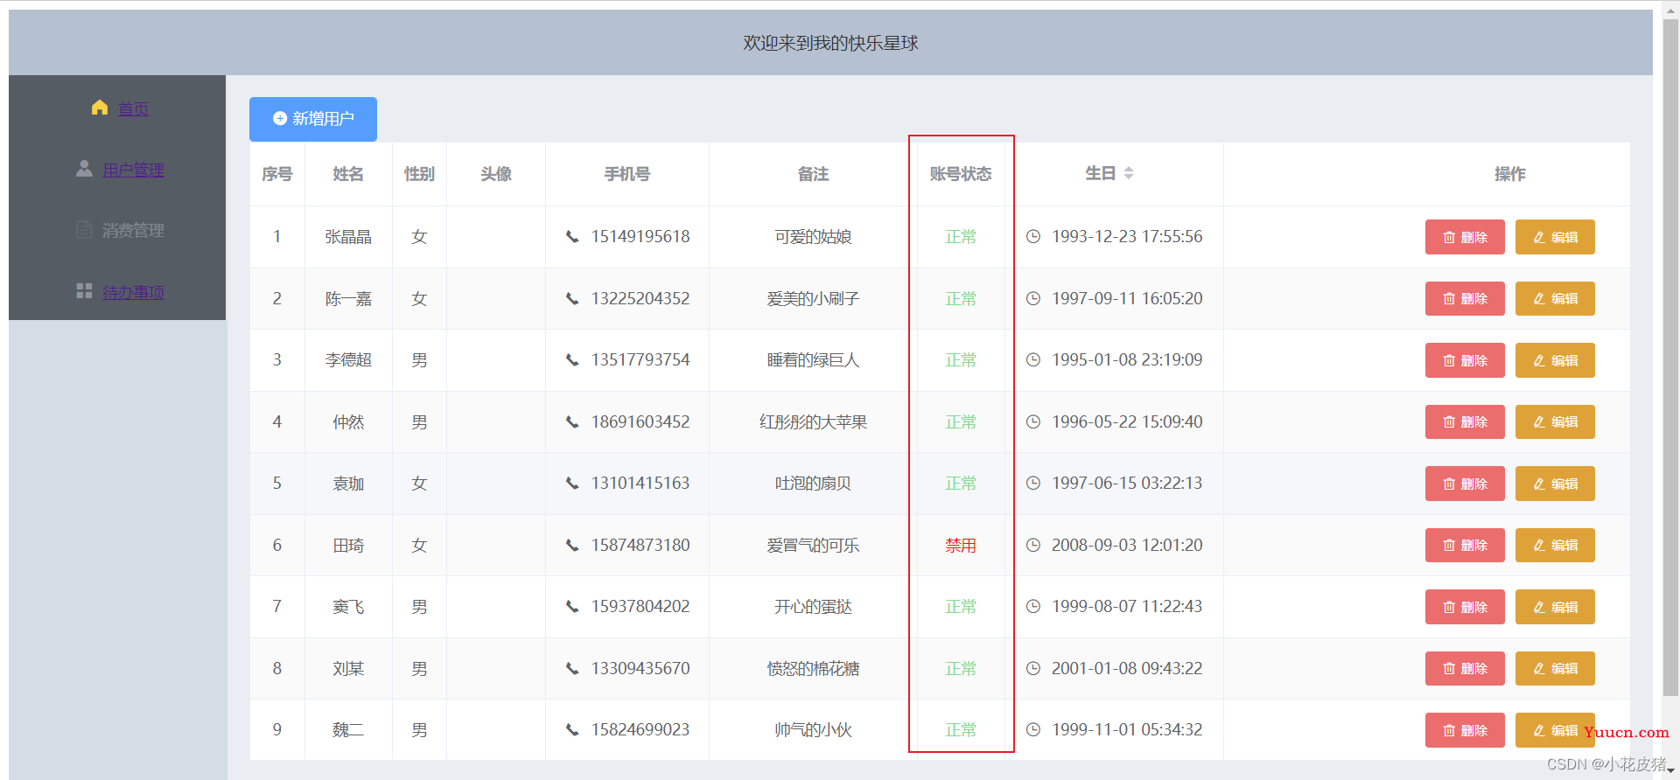Image resolution: width=1680 pixels, height=780 pixels.
Task: Delete user 袁珈 with 删除 button
Action: click(x=1465, y=484)
